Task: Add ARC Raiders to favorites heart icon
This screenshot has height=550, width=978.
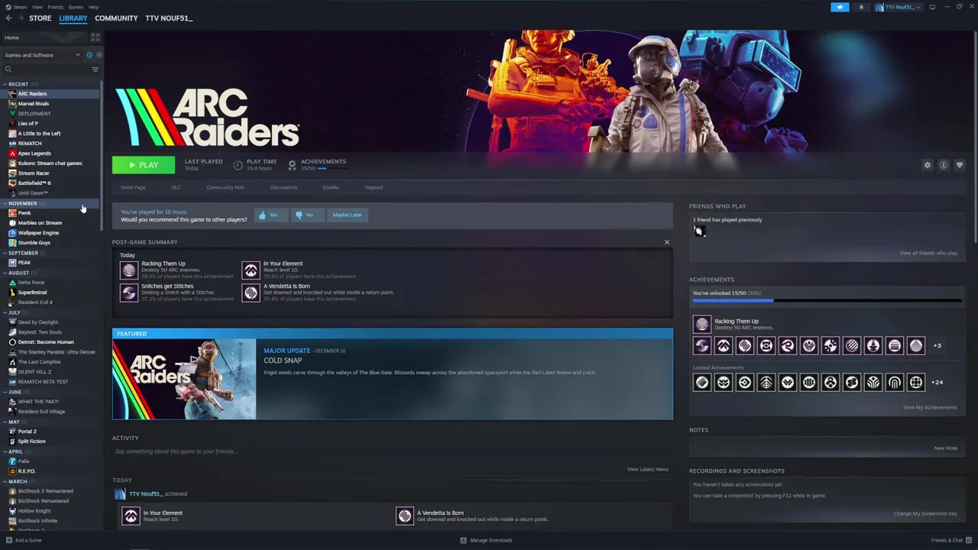Action: click(x=960, y=165)
